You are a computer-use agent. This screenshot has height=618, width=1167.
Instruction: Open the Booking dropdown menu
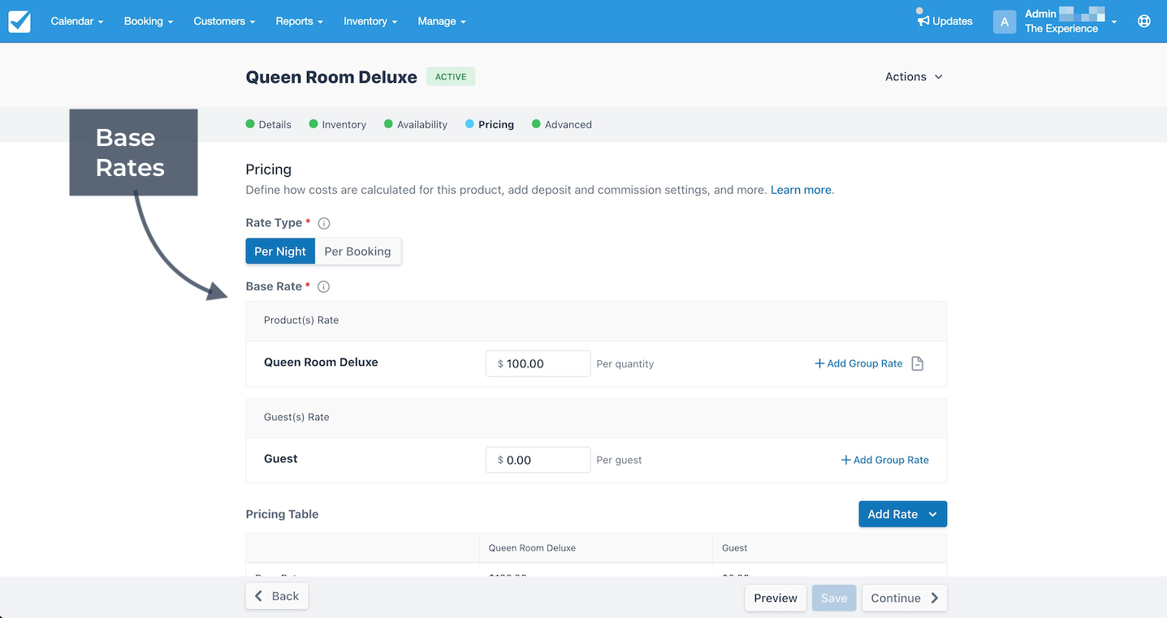point(149,21)
